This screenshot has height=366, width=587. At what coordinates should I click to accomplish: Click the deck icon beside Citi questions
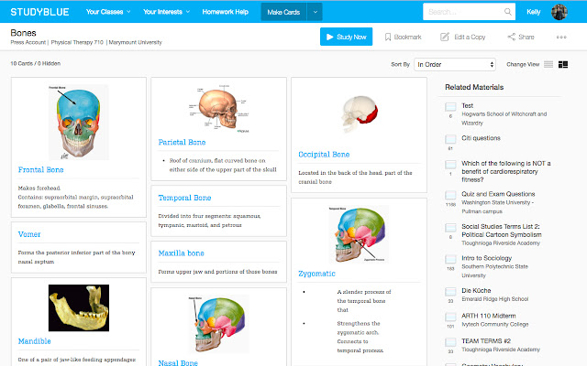(x=450, y=139)
